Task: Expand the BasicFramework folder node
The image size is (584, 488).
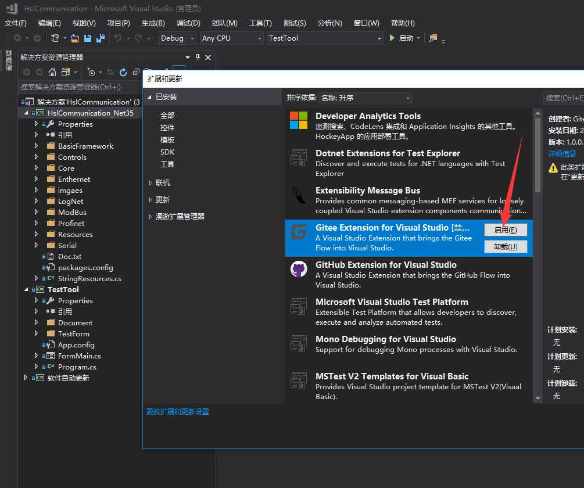Action: pyautogui.click(x=37, y=146)
